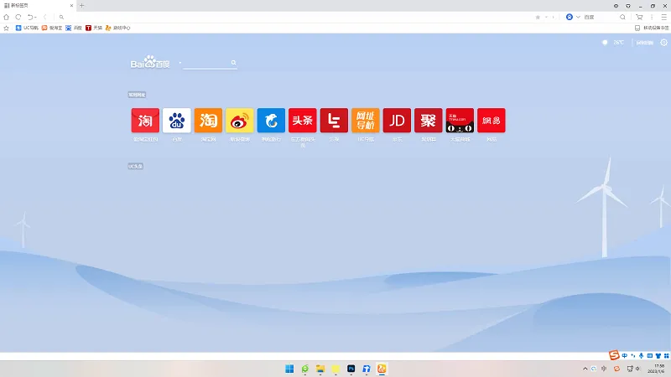
Task: Open the Juhuasuan tile
Action: 429,121
